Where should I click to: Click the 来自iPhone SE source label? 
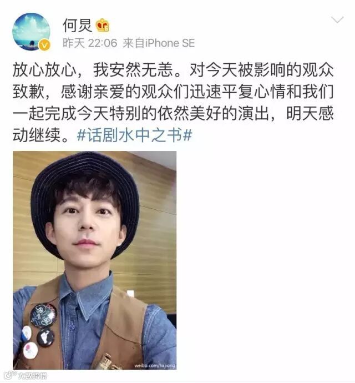tap(159, 43)
